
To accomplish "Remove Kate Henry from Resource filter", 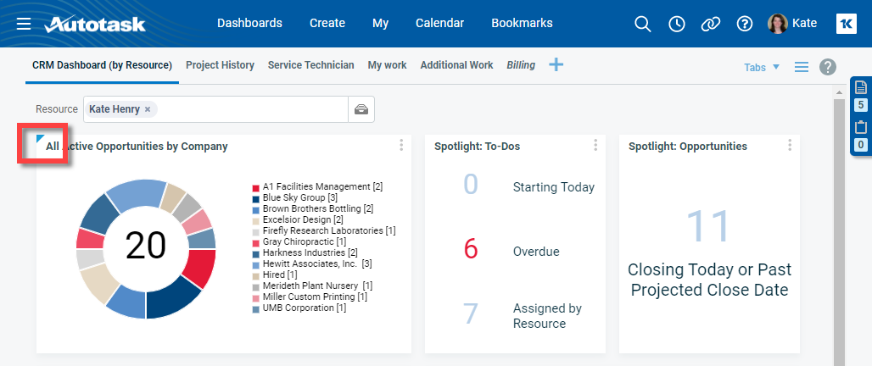I will tap(148, 109).
